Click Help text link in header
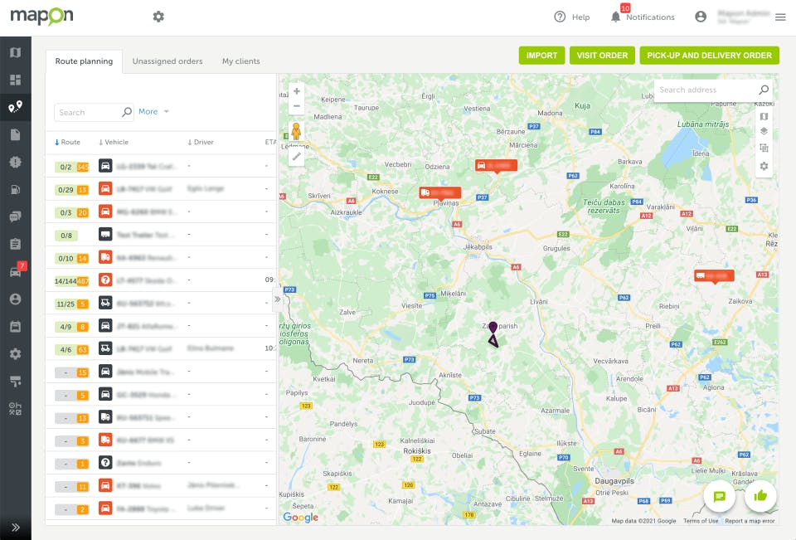 pos(580,17)
